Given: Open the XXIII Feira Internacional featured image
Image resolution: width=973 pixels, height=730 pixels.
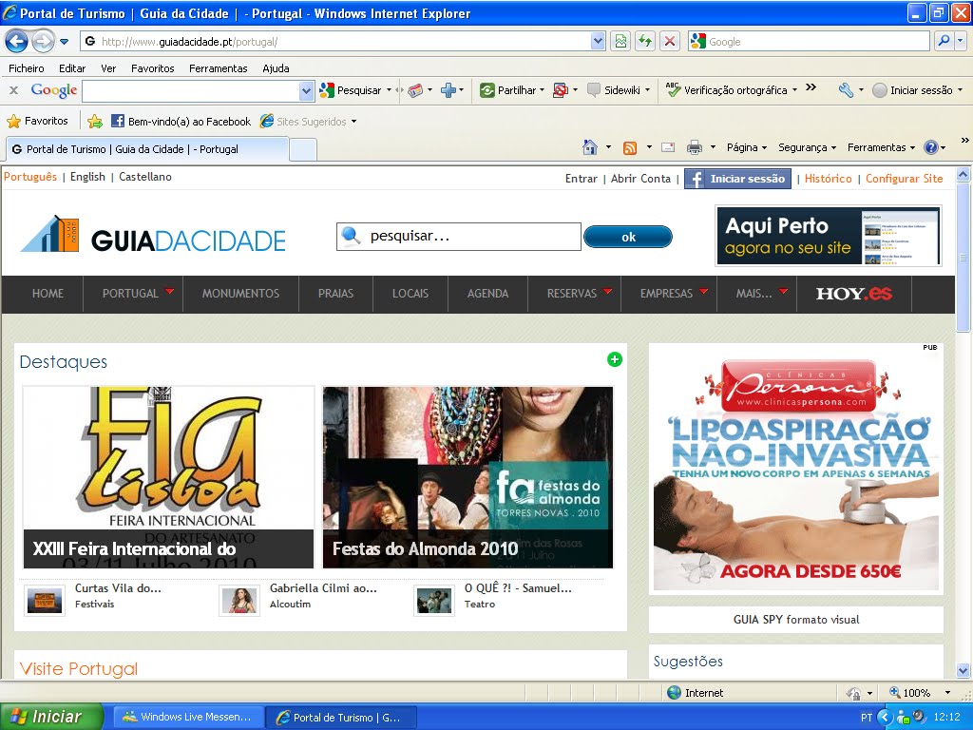Looking at the screenshot, I should point(168,477).
